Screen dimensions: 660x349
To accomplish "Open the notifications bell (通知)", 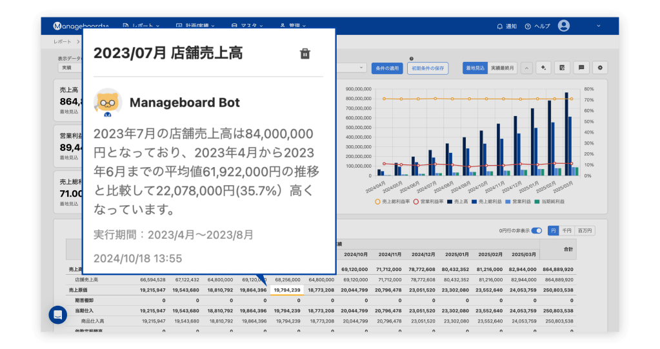I will click(x=506, y=26).
